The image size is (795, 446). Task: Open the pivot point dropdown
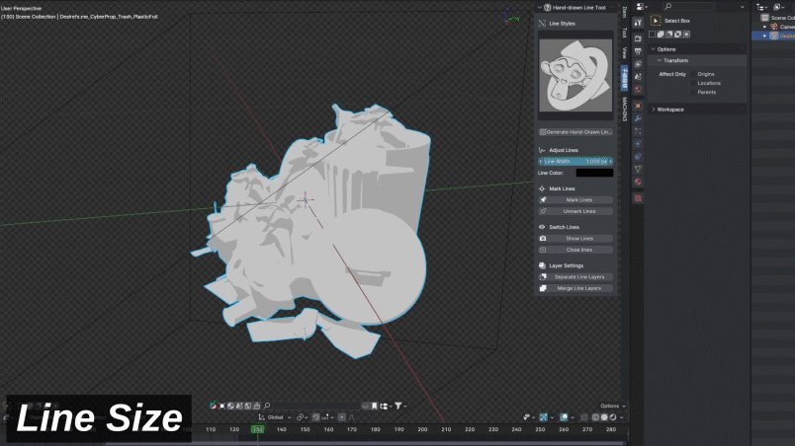click(x=303, y=417)
